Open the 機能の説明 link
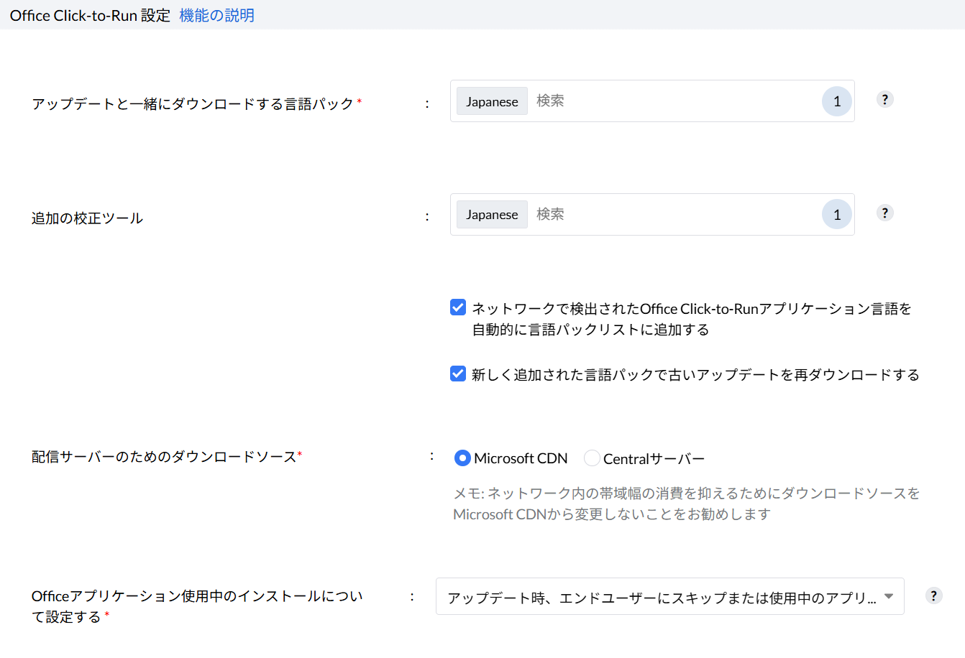Viewport: 965px width, 658px height. 216,15
